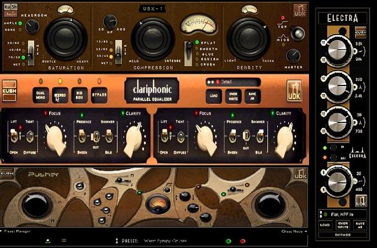
Task: Open the Chaos Mode menu
Action: pos(293,231)
